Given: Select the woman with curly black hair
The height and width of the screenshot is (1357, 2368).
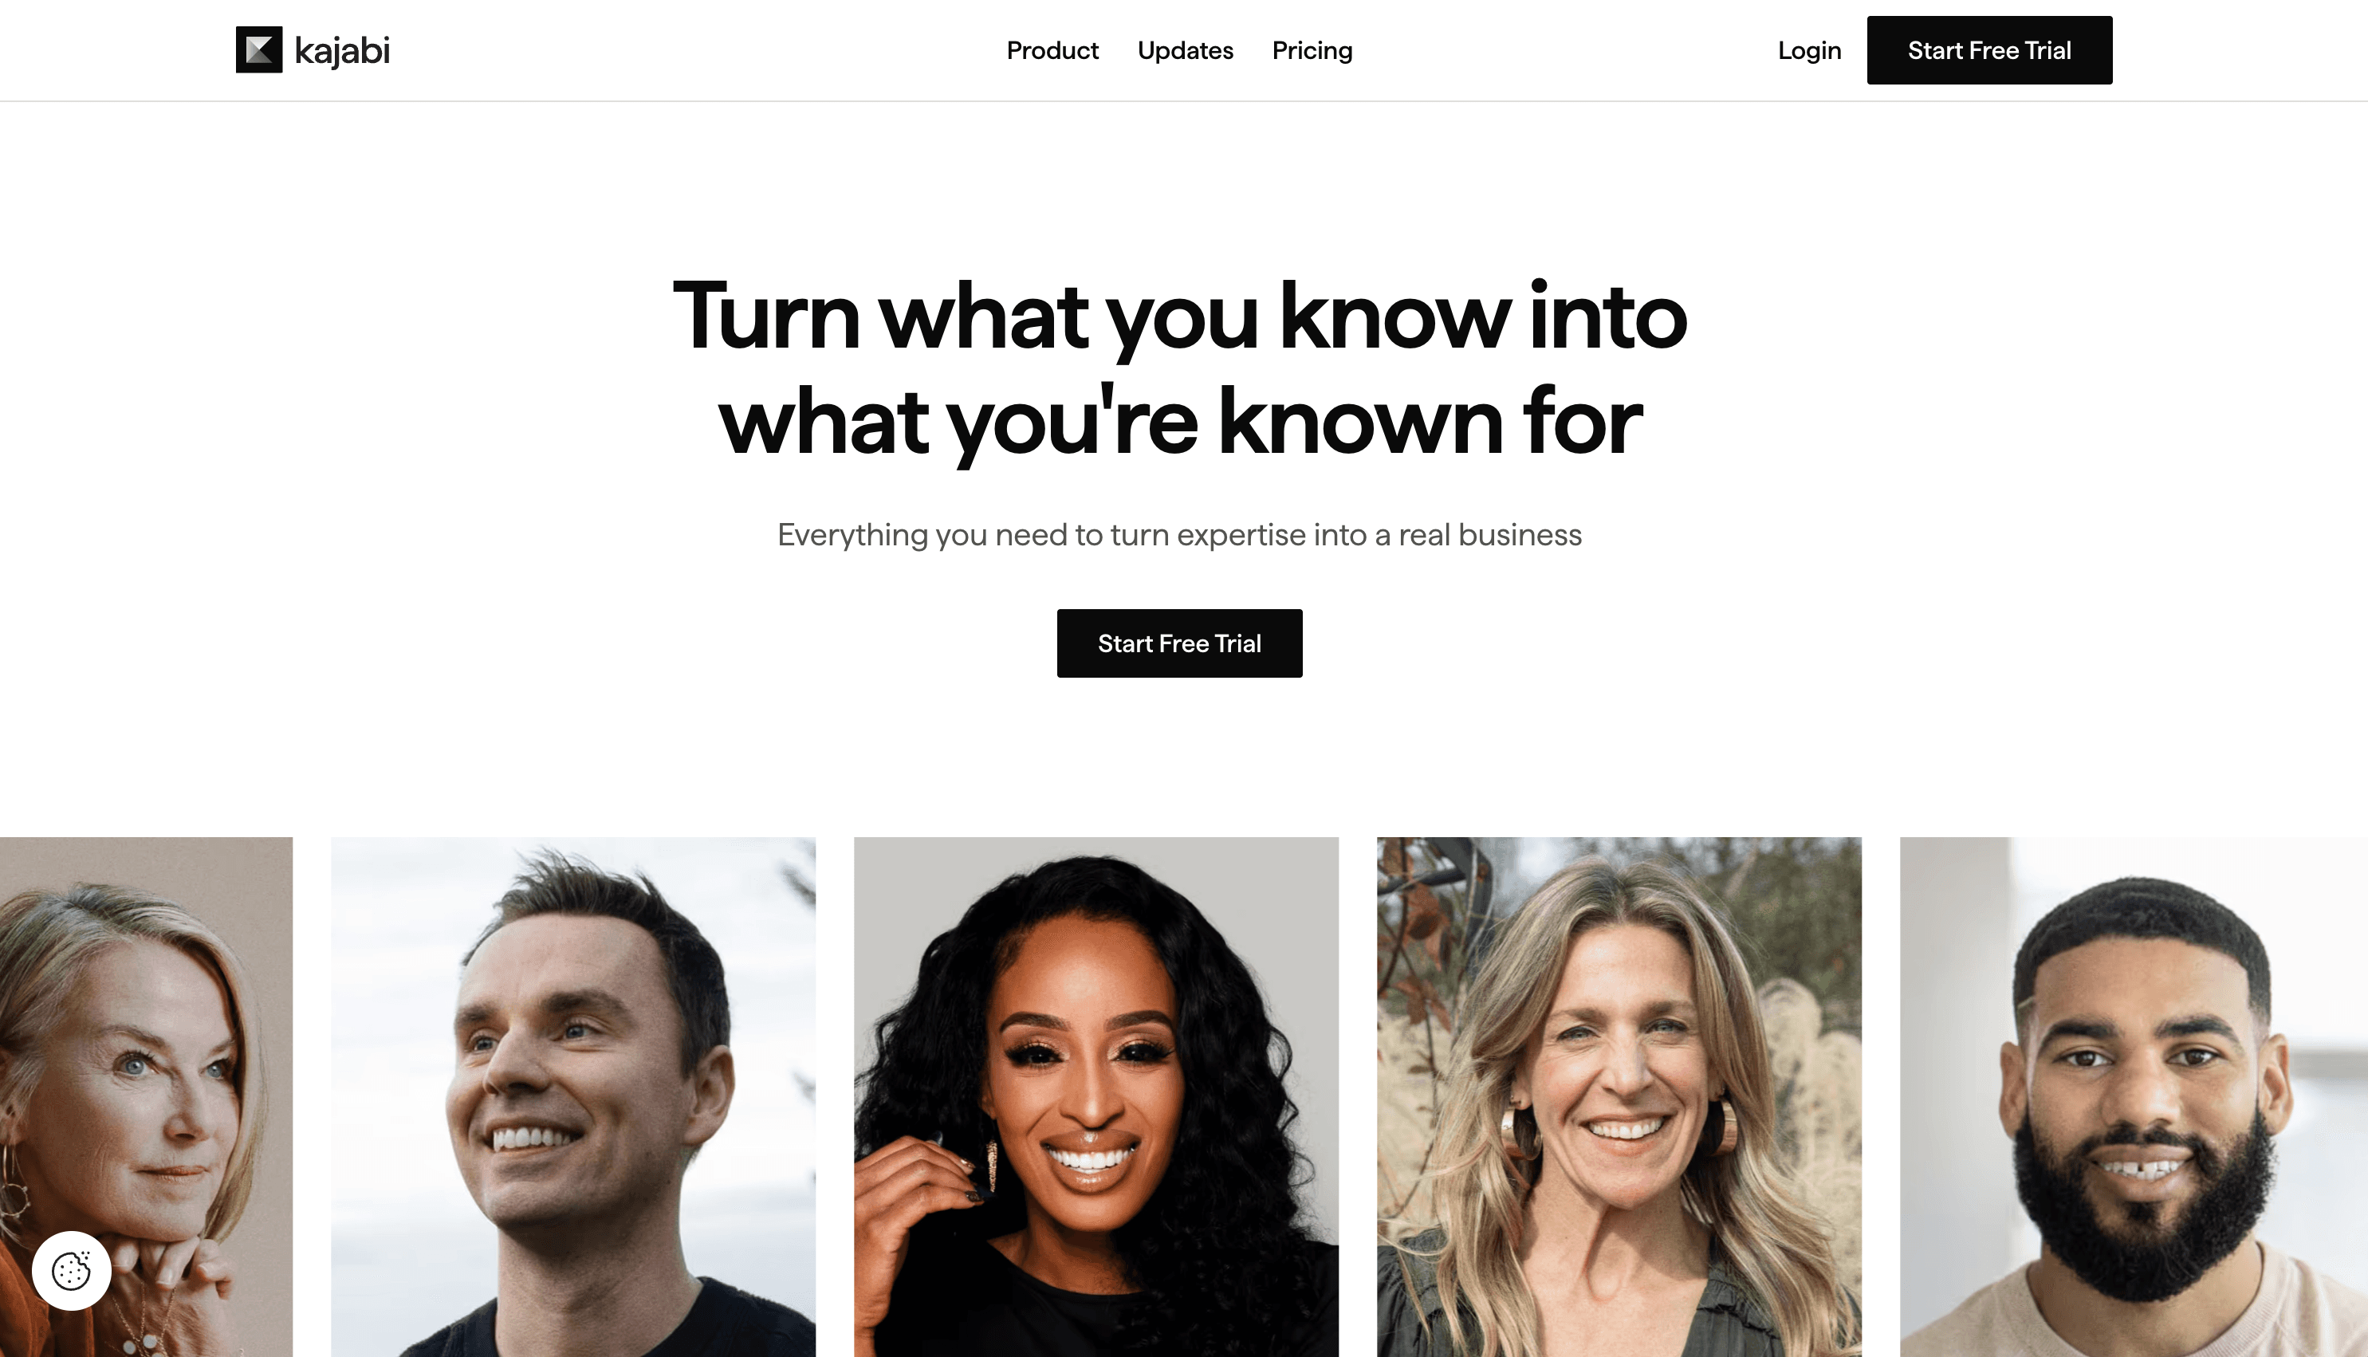Looking at the screenshot, I should 1096,1097.
